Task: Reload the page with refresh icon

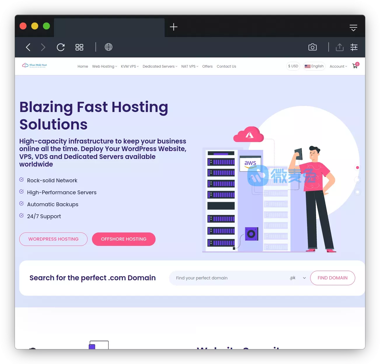Action: (61, 47)
